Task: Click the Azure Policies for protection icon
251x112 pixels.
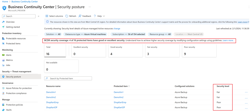Action: tap(3, 88)
